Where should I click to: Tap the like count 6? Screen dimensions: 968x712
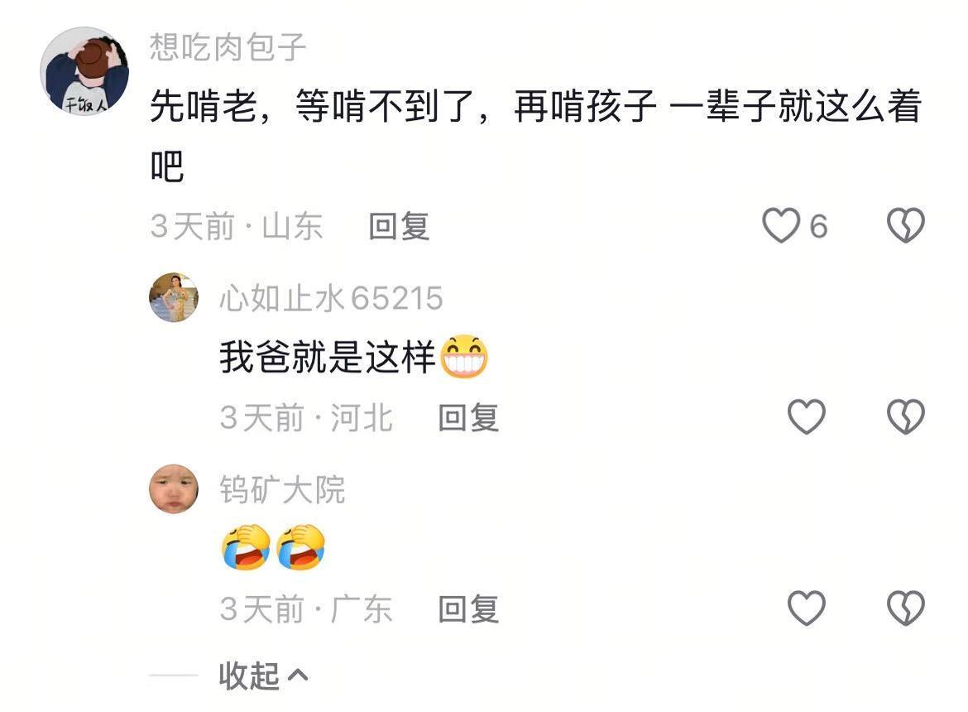point(818,226)
